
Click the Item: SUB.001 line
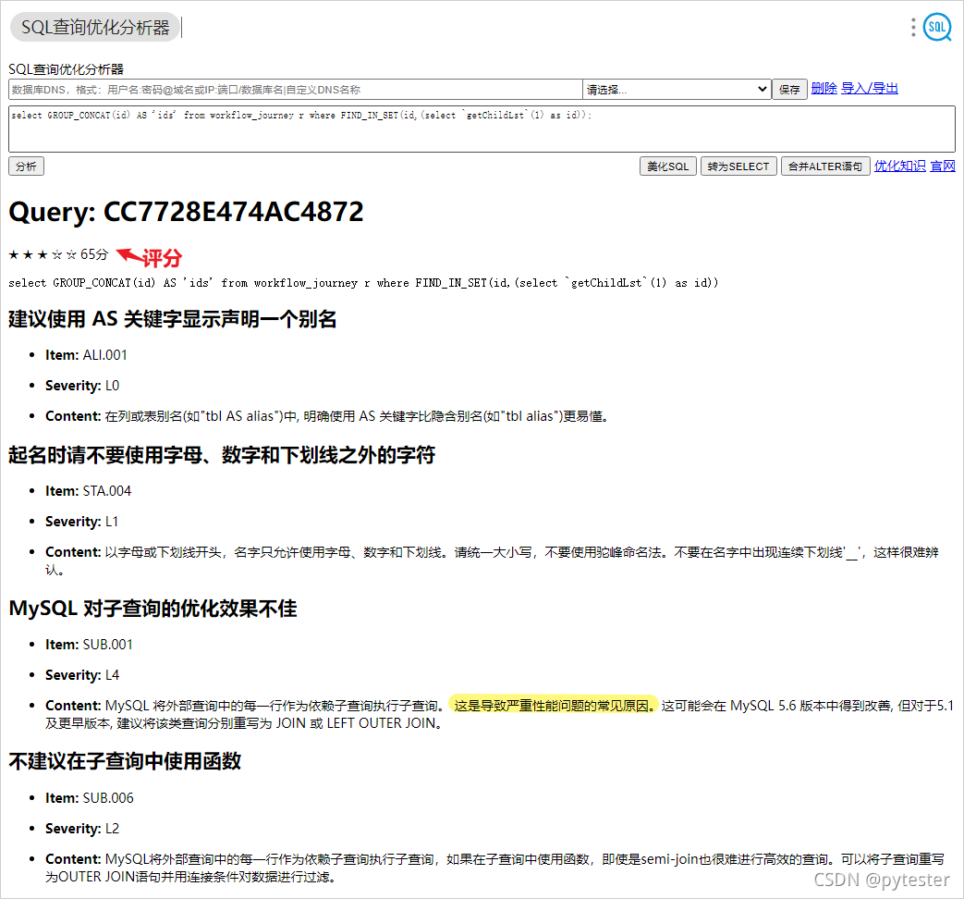tap(89, 645)
